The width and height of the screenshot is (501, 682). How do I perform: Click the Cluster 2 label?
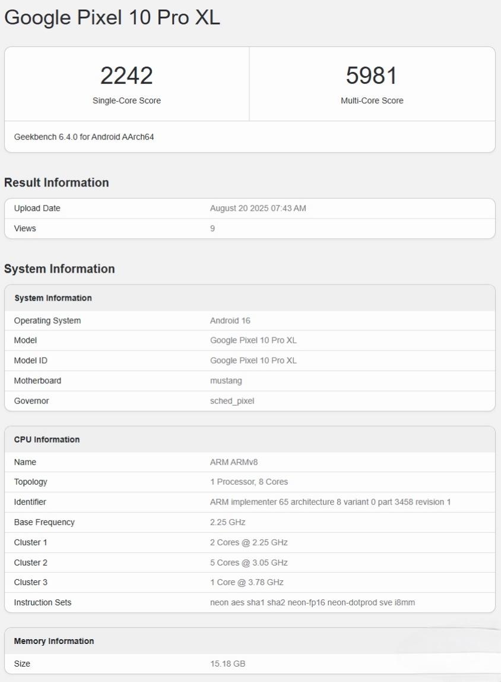pos(30,563)
